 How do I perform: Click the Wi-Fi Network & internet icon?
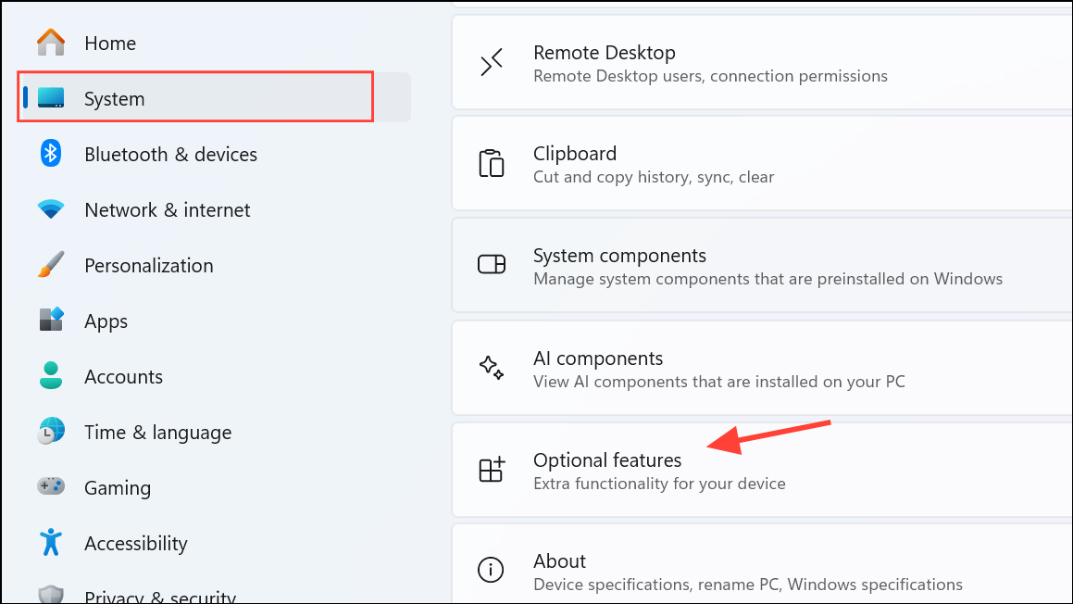click(51, 208)
